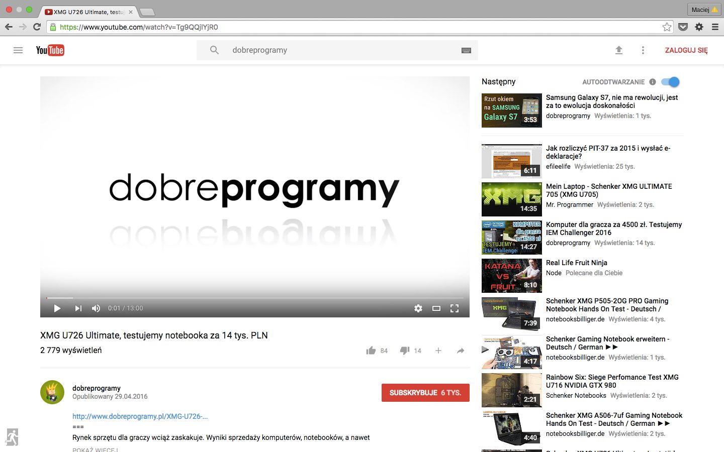
Task: Click the autoplay info icon
Action: pyautogui.click(x=653, y=82)
